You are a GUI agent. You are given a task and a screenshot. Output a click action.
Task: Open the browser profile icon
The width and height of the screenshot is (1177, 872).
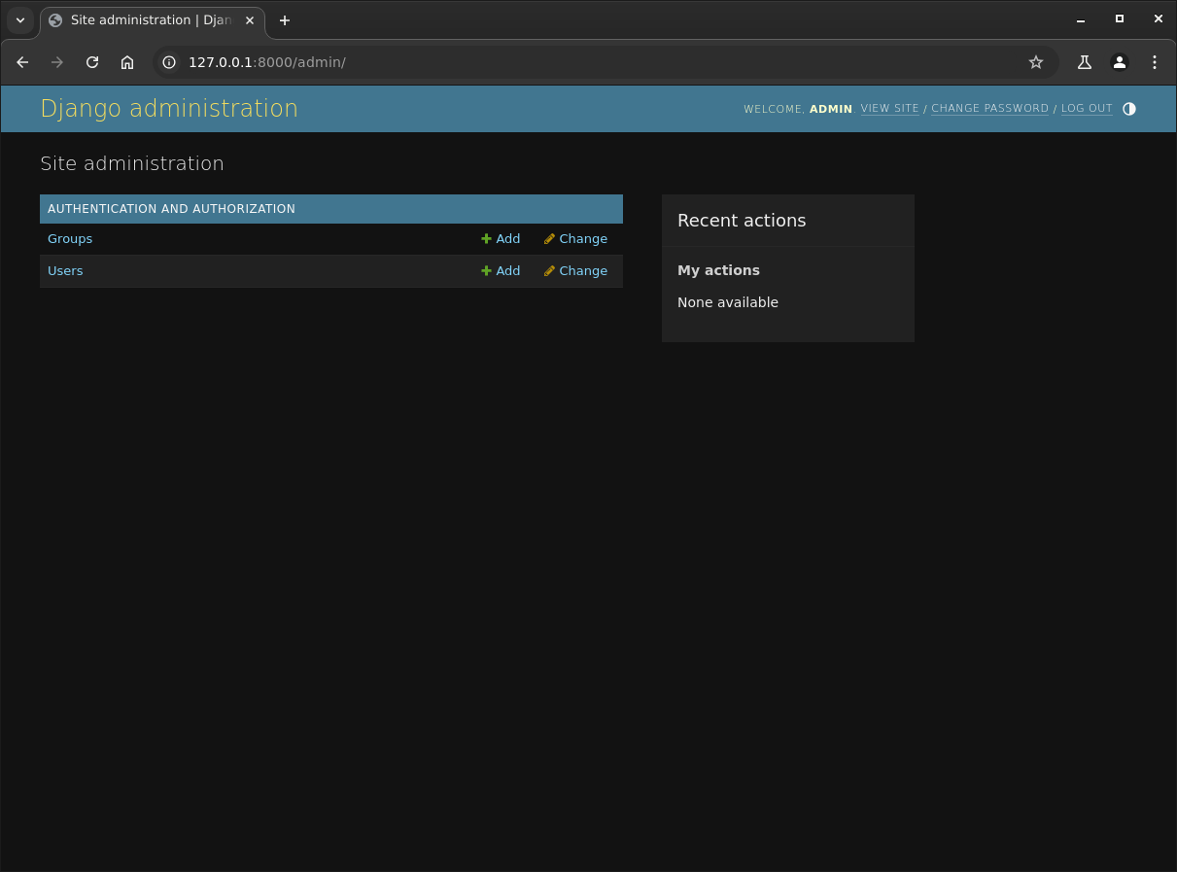click(1120, 62)
